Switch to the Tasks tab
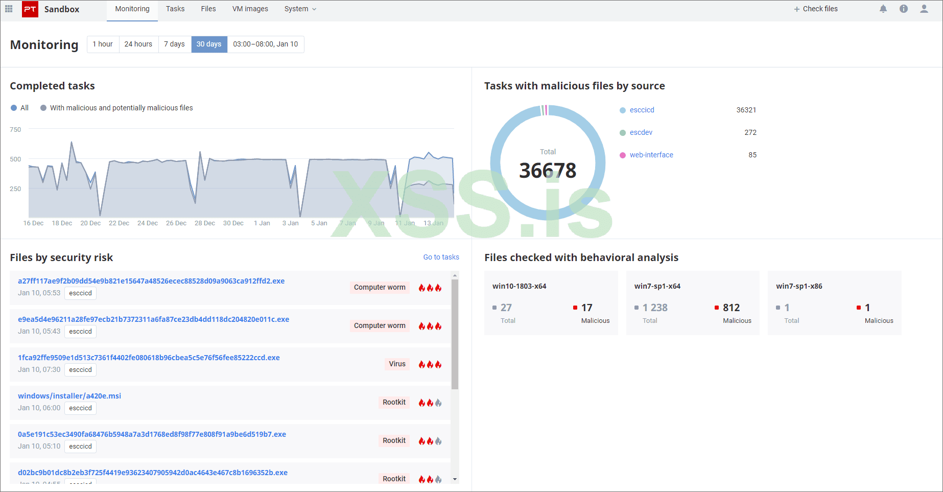Viewport: 943px width, 492px height. [175, 9]
